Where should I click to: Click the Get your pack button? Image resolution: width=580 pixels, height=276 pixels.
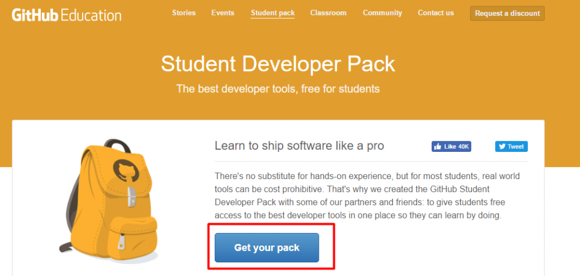click(x=267, y=248)
